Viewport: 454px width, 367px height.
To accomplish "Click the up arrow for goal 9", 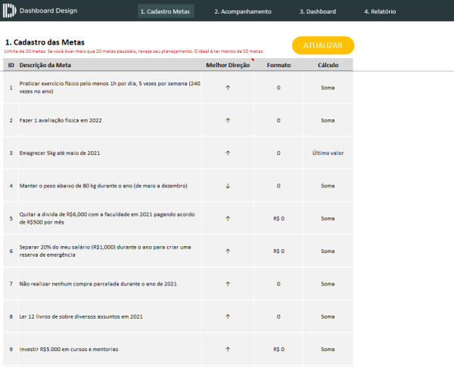I will tap(228, 350).
